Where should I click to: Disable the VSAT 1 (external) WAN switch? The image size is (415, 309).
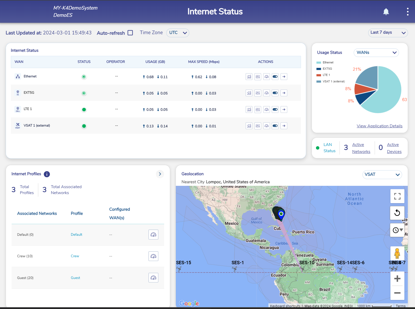pos(275,126)
